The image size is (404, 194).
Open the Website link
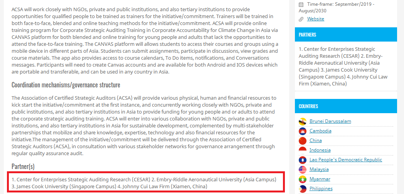pos(316,19)
